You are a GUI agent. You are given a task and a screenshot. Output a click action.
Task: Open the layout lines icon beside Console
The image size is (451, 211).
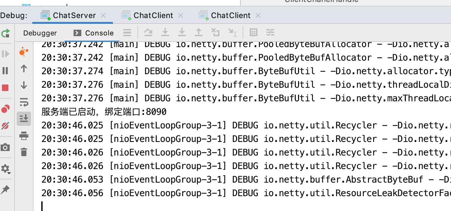(x=127, y=32)
